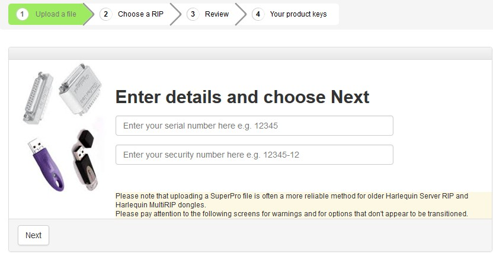493x253 pixels.
Task: Click the number 3 step circle
Action: 193,14
